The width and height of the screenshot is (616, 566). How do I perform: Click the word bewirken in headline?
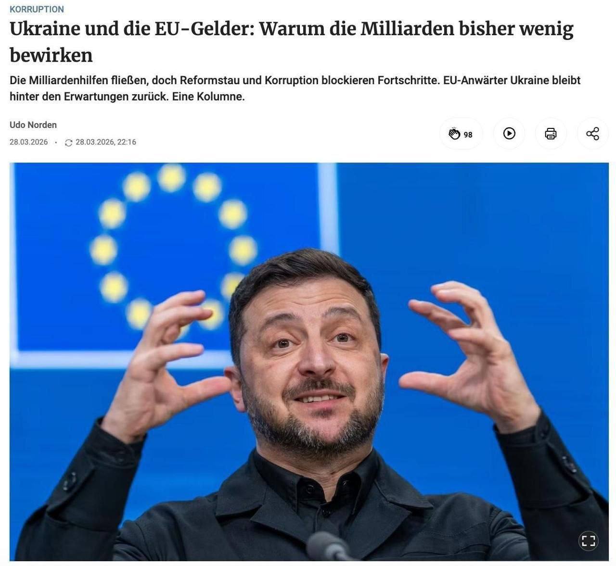(51, 55)
